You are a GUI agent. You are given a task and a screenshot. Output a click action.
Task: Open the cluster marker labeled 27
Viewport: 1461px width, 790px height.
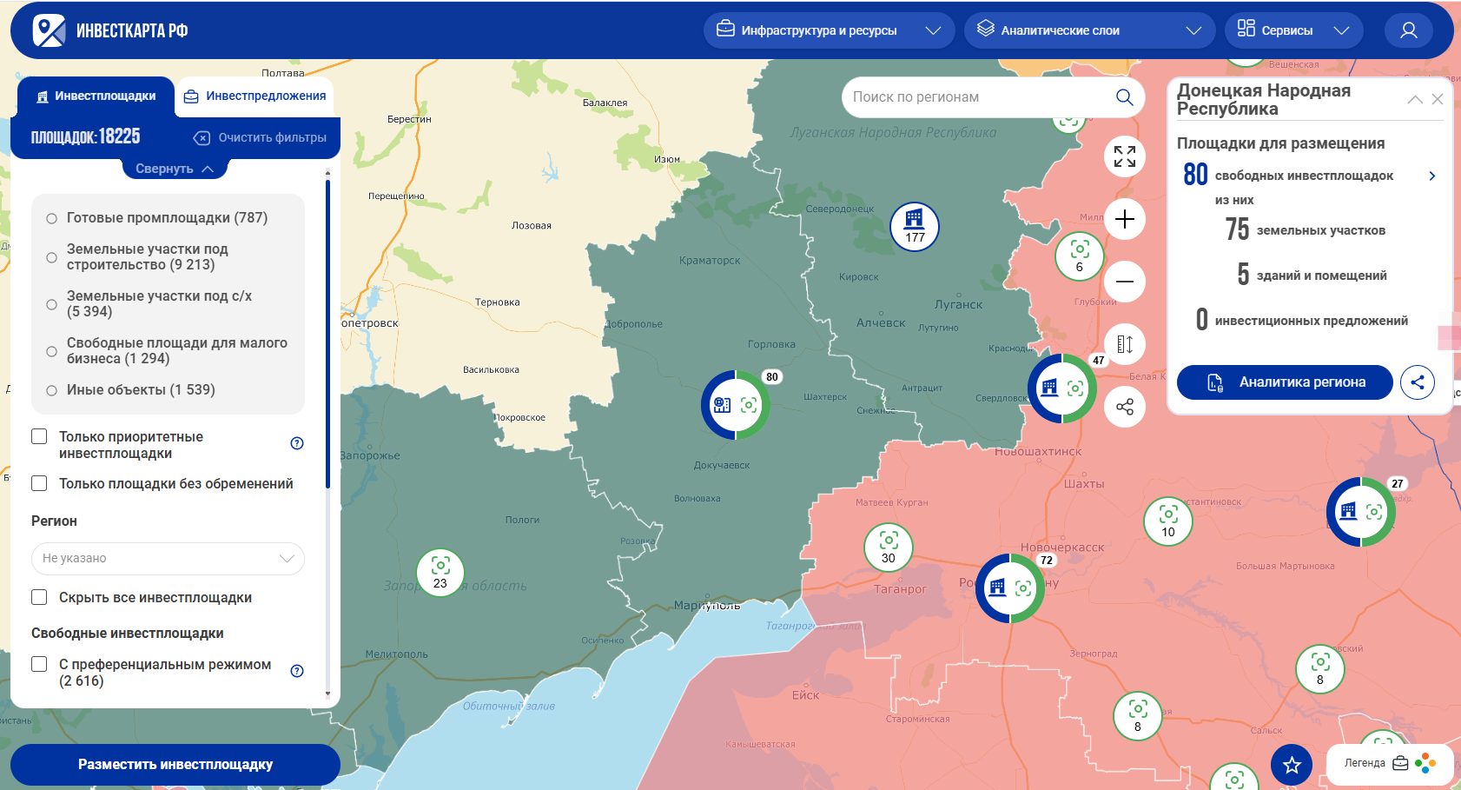[x=1361, y=512]
